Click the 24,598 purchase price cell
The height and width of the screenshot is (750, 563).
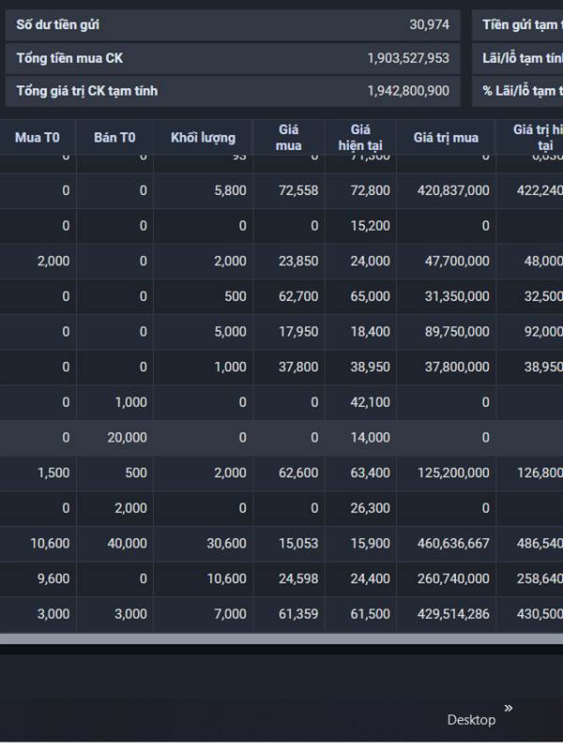point(298,578)
